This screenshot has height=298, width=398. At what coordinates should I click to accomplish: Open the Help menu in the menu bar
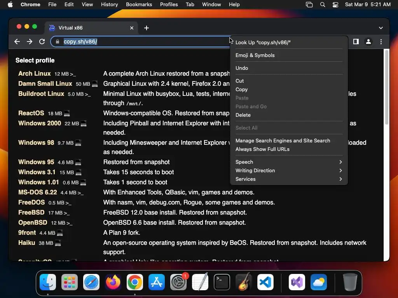(x=234, y=5)
